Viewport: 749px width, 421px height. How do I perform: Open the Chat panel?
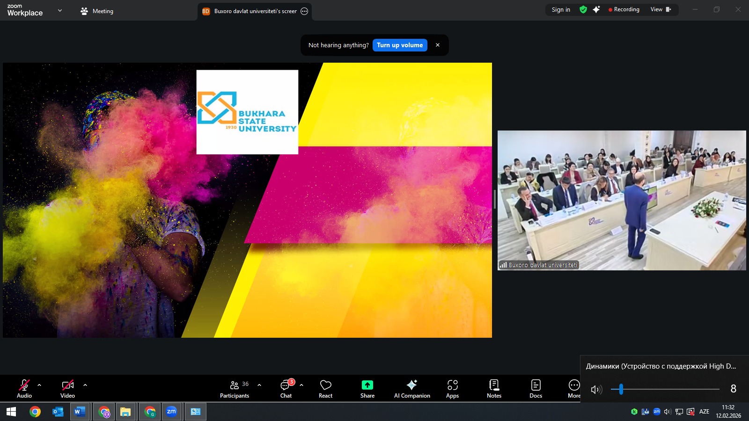[x=286, y=388]
